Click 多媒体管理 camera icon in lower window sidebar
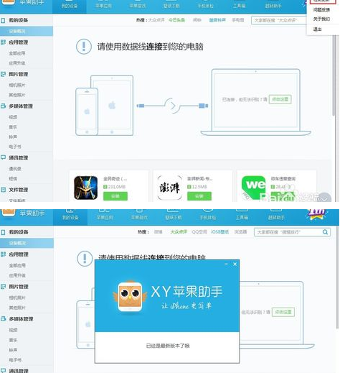The width and height of the screenshot is (345, 373). 3,319
